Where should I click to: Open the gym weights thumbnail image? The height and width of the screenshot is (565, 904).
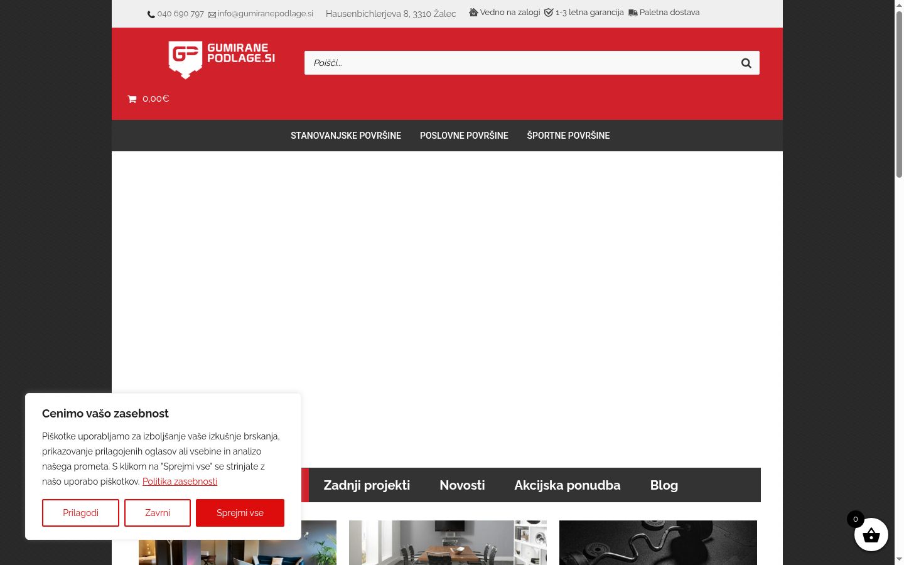tap(658, 542)
